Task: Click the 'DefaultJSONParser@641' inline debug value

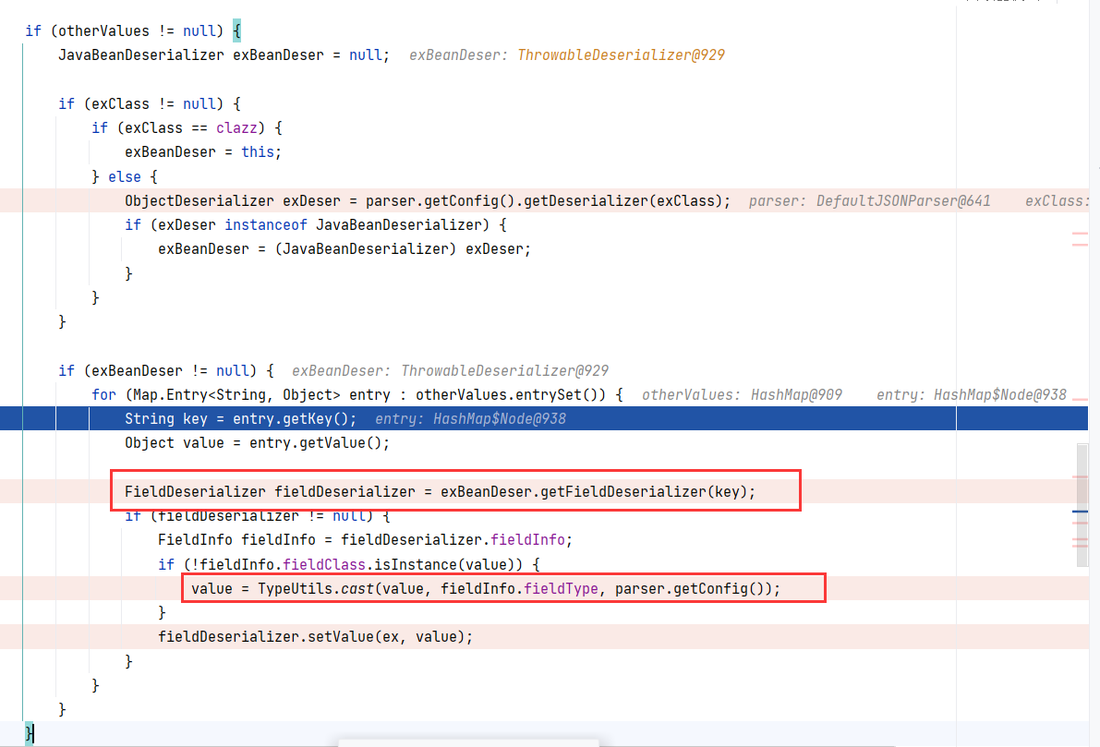Action: coord(903,200)
